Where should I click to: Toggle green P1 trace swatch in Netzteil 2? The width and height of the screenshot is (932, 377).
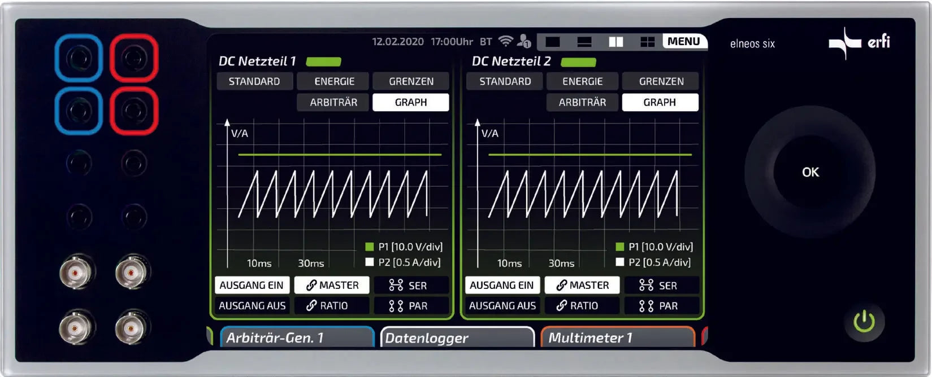coord(620,247)
